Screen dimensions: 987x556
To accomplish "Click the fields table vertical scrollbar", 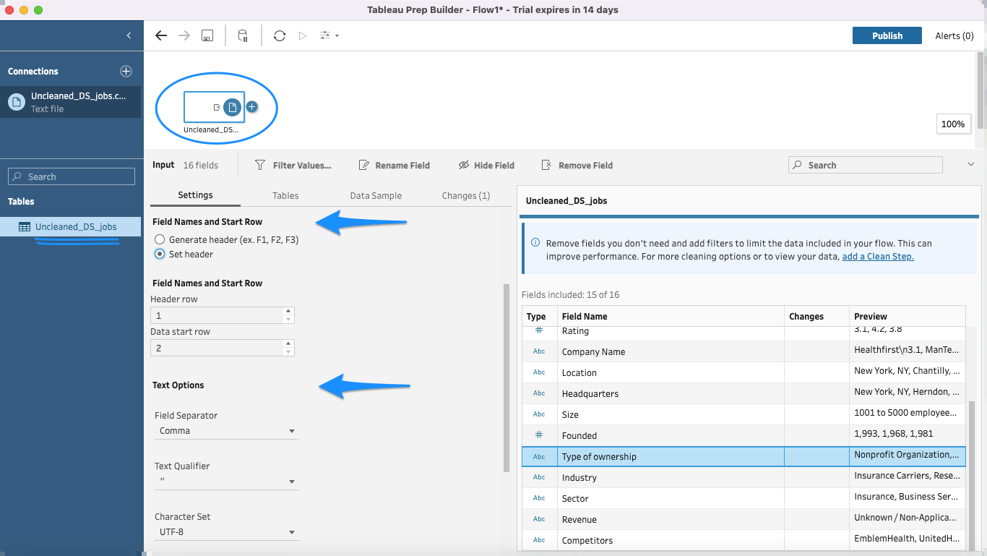I will coord(972,477).
